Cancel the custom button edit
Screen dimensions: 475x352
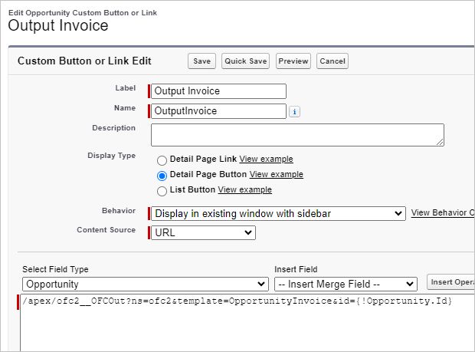point(332,61)
